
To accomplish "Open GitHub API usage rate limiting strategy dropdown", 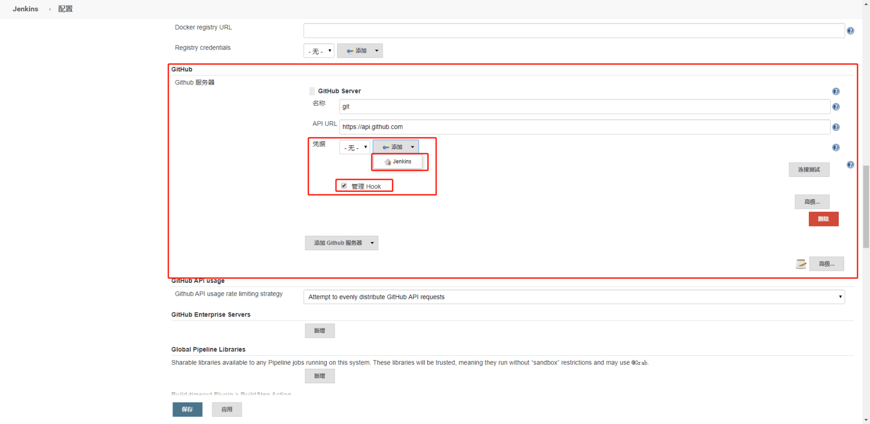I will 574,297.
